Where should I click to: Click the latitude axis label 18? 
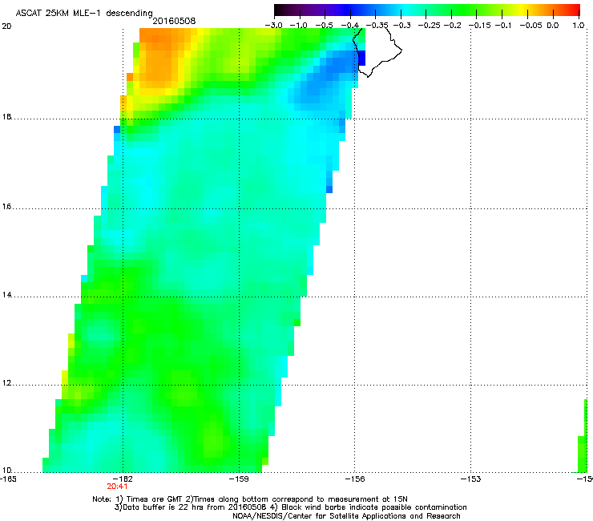[6, 117]
